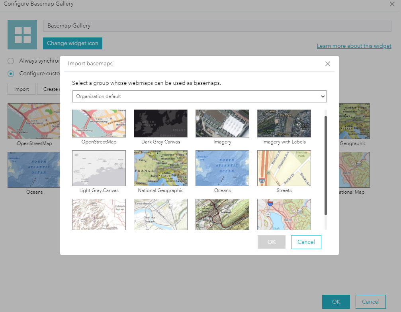
Task: Click the basemap list scrollbar
Action: click(325, 167)
